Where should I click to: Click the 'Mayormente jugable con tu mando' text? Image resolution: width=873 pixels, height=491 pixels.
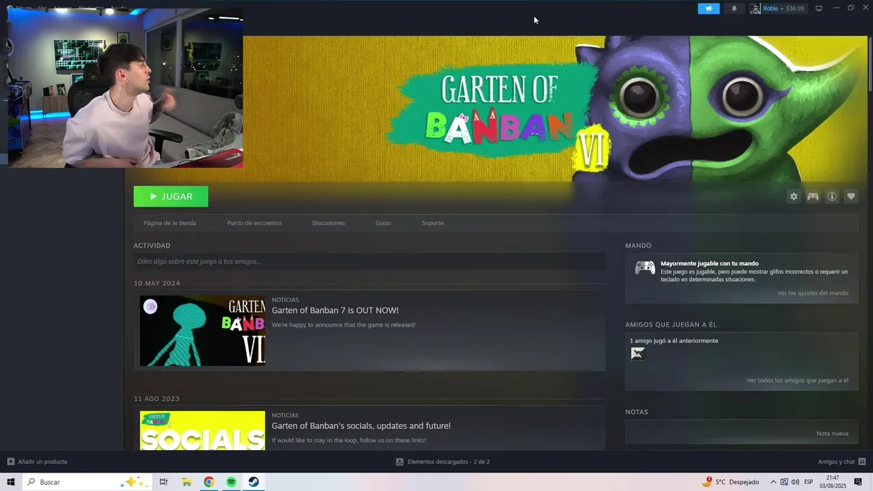[x=709, y=263]
